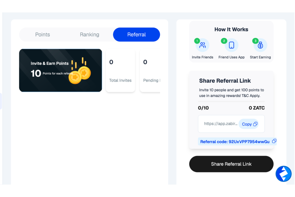
Task: Click the Invite Friends people icon
Action: click(203, 45)
